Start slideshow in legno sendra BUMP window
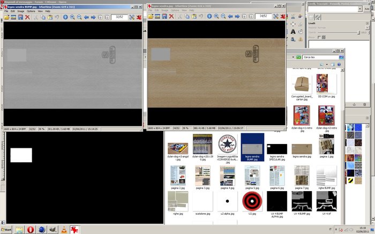Screen dimensions: 375x234 (13, 17)
